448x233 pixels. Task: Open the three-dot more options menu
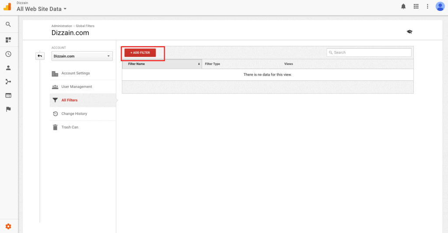tap(427, 7)
